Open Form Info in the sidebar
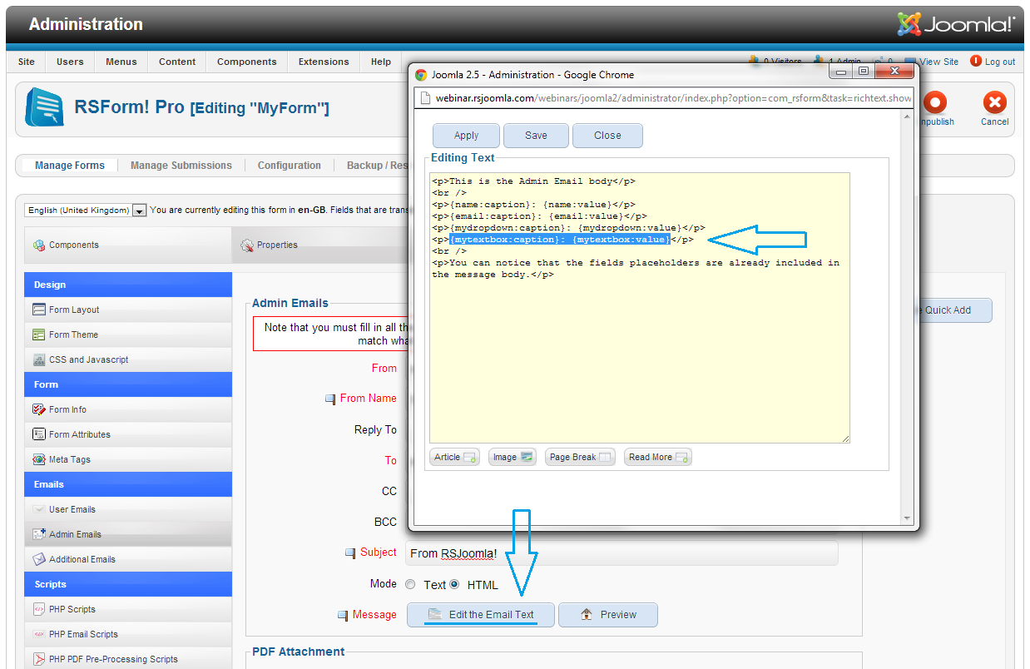1030x669 pixels. click(x=128, y=409)
